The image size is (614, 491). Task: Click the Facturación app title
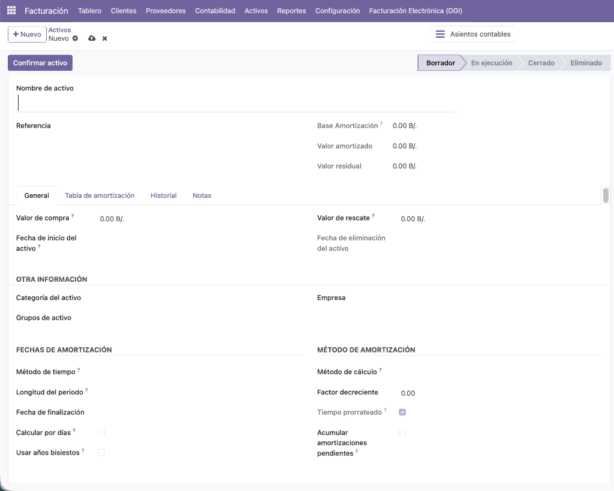click(x=46, y=11)
